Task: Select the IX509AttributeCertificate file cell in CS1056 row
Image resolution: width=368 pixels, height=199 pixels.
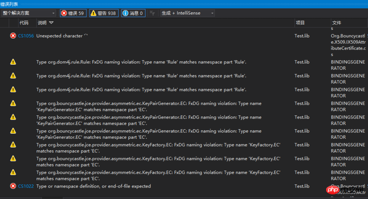Action: pyautogui.click(x=348, y=45)
